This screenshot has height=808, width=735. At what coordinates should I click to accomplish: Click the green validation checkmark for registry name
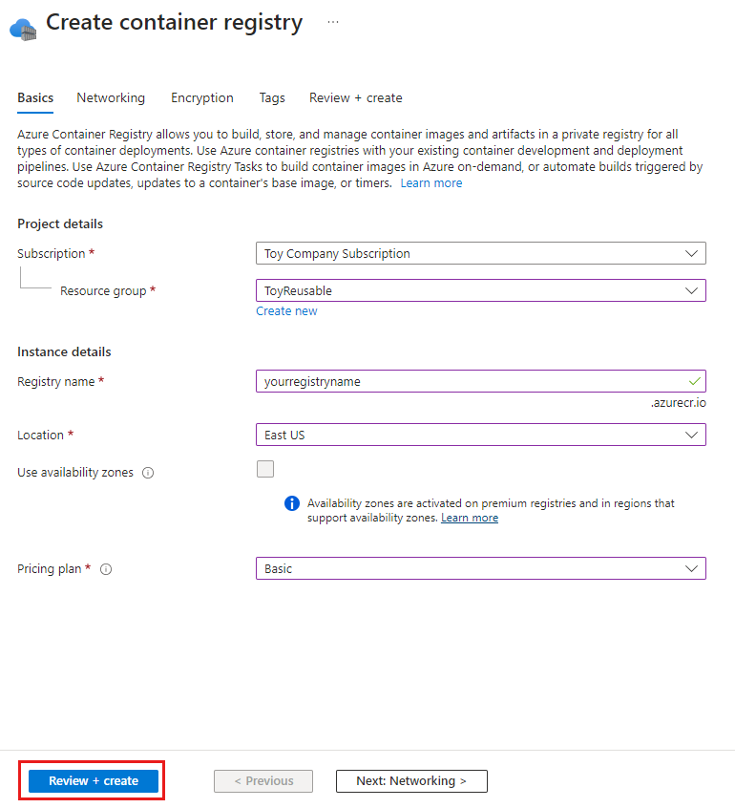point(694,380)
